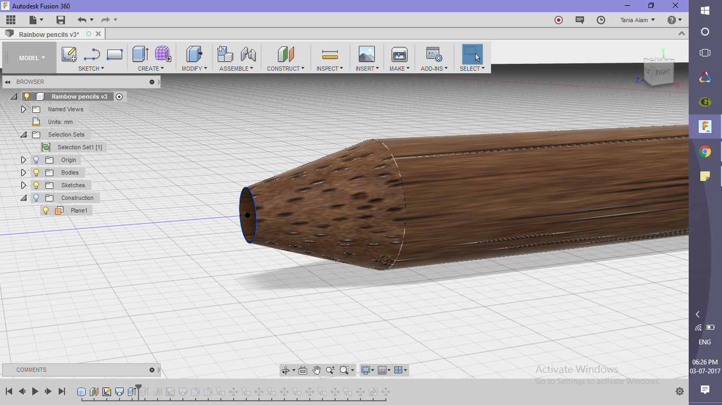The width and height of the screenshot is (722, 405).
Task: Open the Insert image icon
Action: 366,54
